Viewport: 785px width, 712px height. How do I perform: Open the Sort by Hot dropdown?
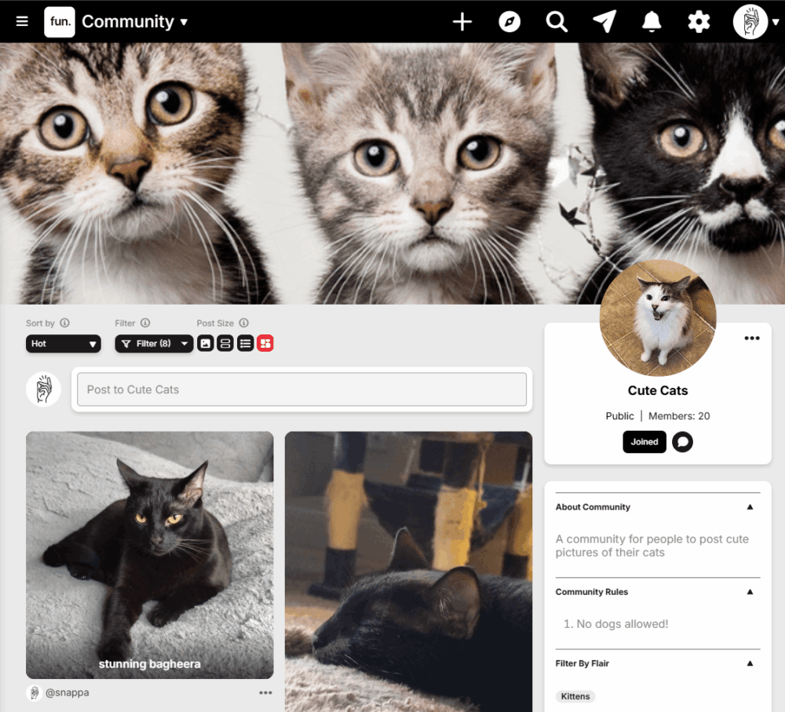point(63,343)
